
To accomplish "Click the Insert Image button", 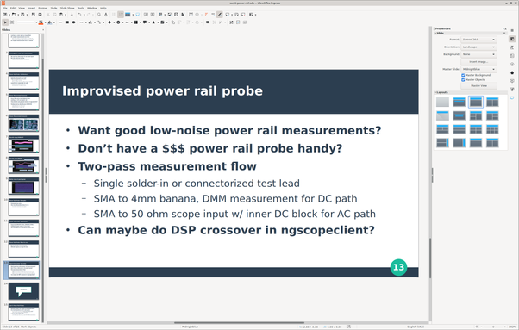I will coord(478,62).
